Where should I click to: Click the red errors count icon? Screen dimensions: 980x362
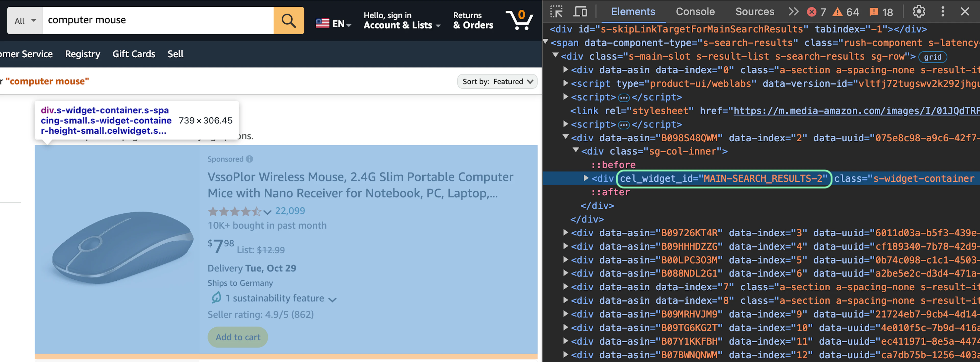(x=812, y=12)
